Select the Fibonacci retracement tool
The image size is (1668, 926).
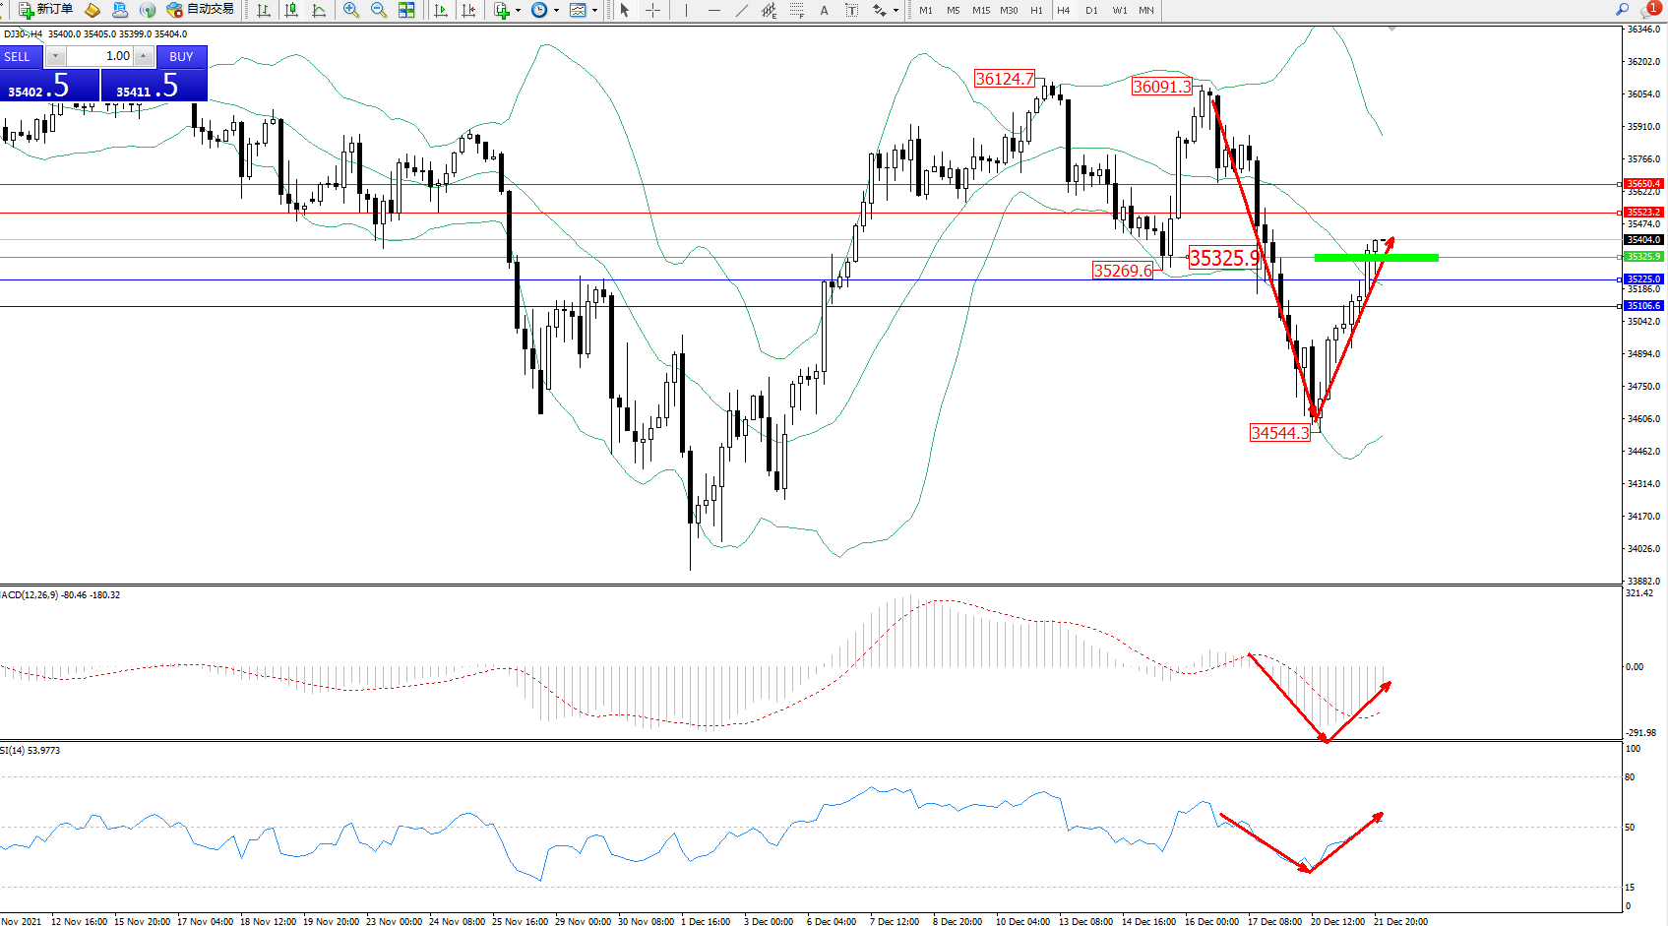point(797,10)
